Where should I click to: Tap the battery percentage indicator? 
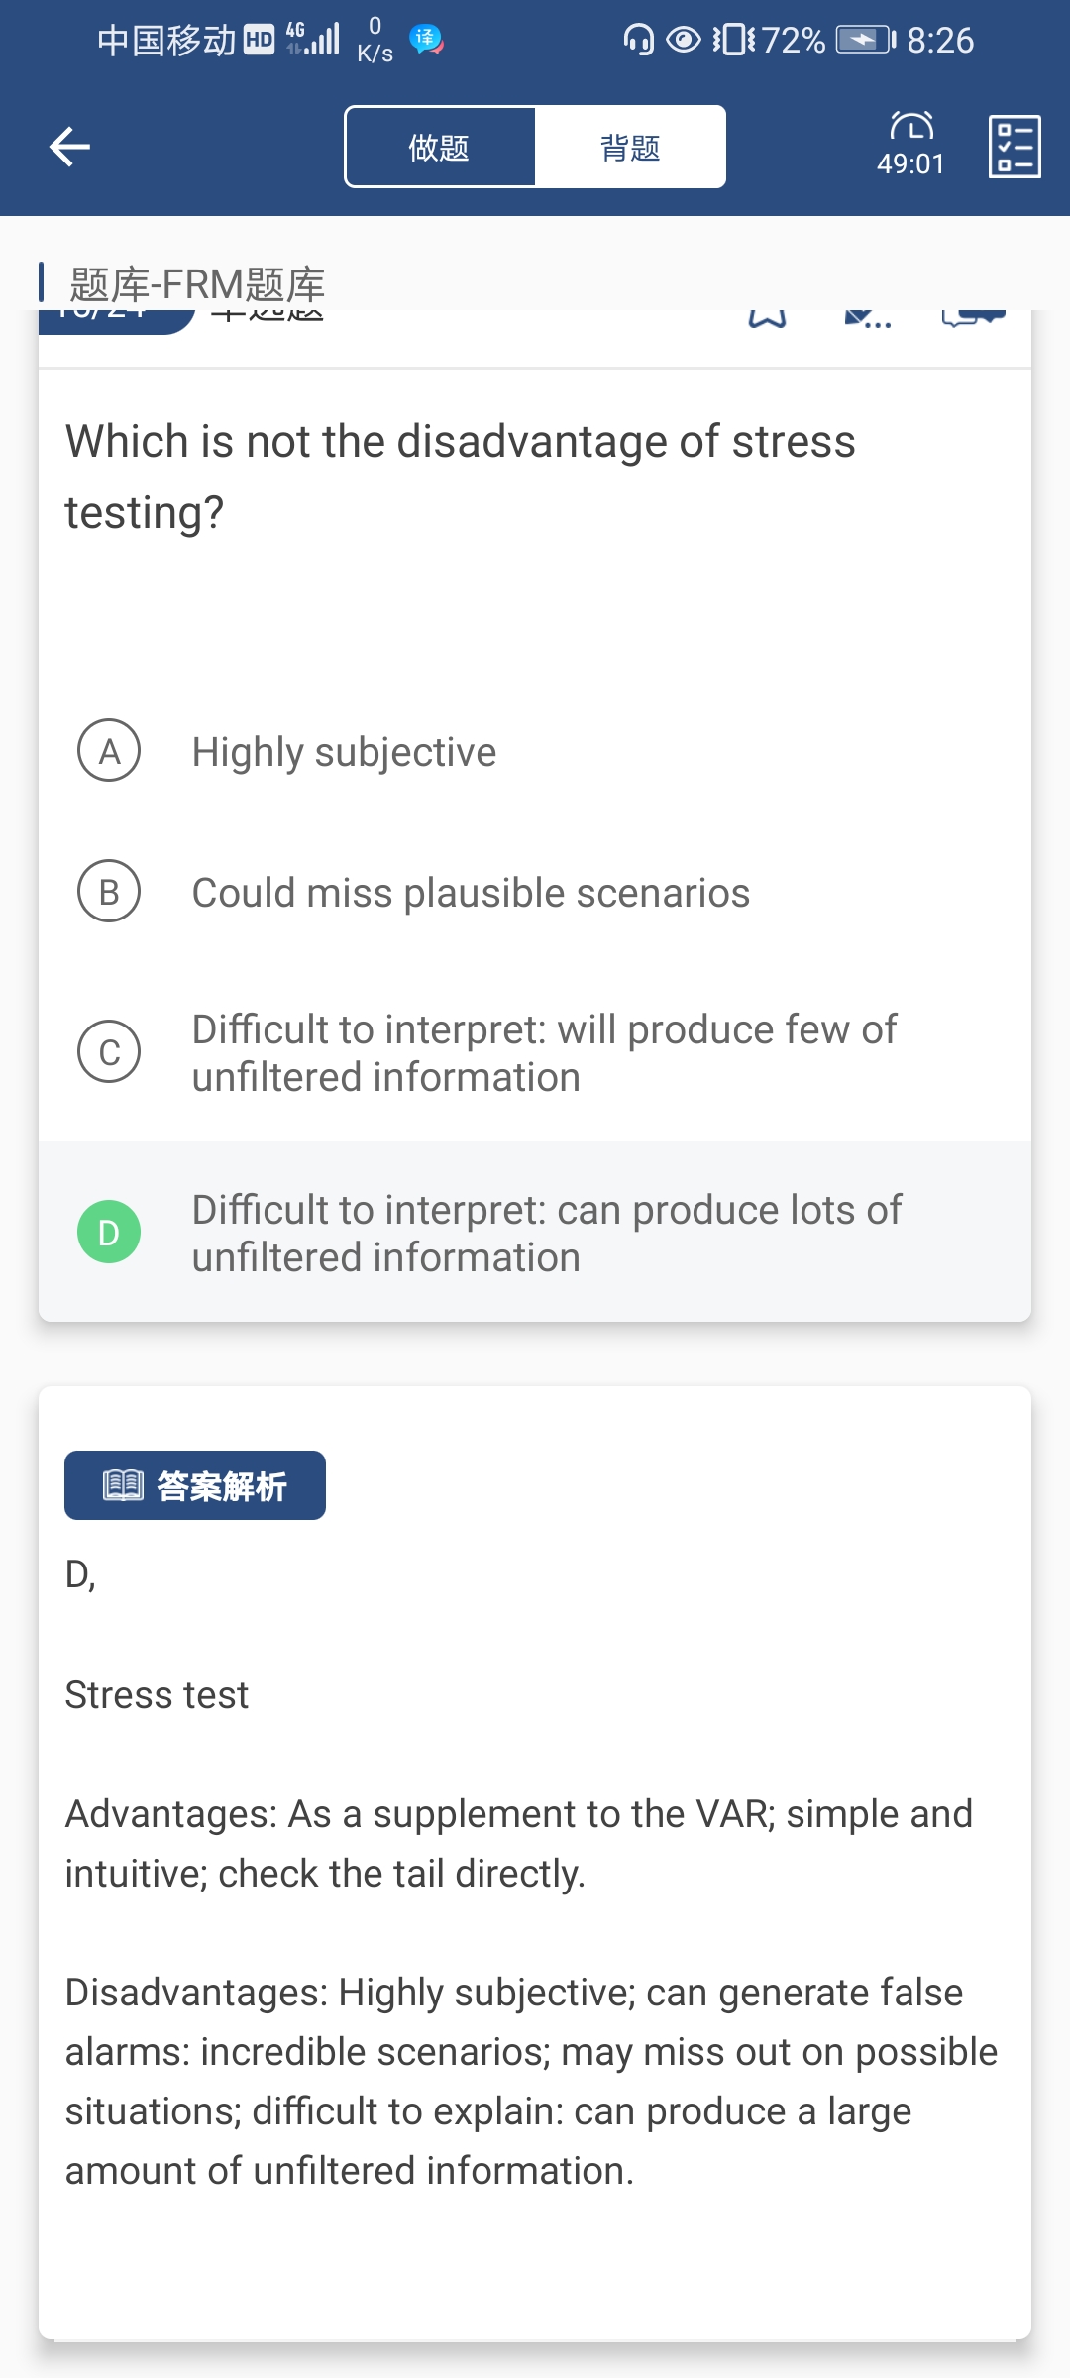pyautogui.click(x=794, y=40)
